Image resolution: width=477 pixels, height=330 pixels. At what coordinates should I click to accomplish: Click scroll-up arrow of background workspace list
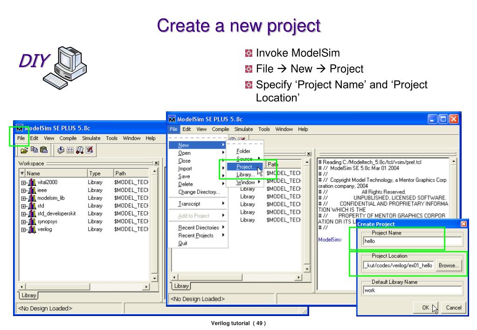point(154,172)
